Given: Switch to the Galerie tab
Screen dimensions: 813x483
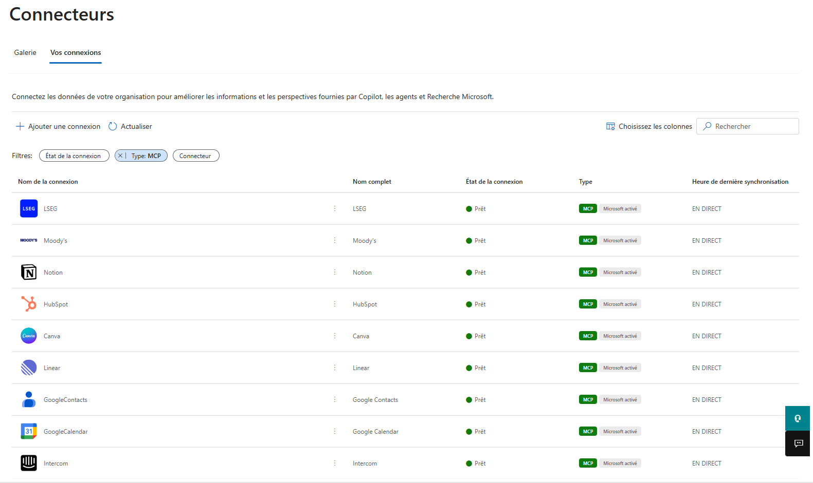Looking at the screenshot, I should (x=25, y=52).
